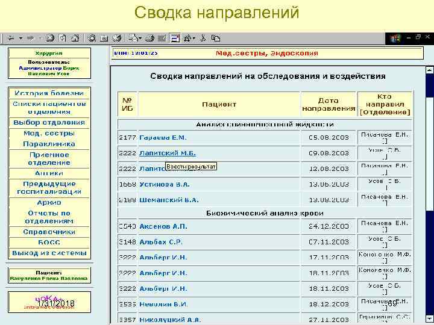
Task: Click the ИБ number 1668 cell
Action: coord(127,184)
